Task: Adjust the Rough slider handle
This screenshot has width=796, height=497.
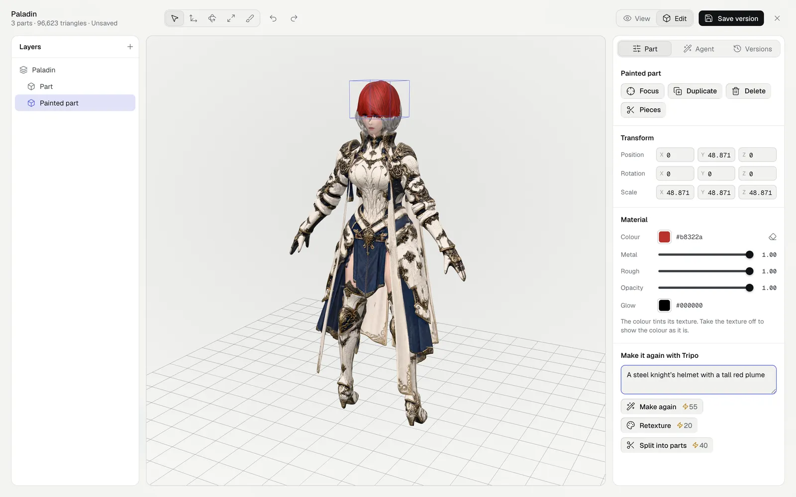Action: tap(750, 271)
